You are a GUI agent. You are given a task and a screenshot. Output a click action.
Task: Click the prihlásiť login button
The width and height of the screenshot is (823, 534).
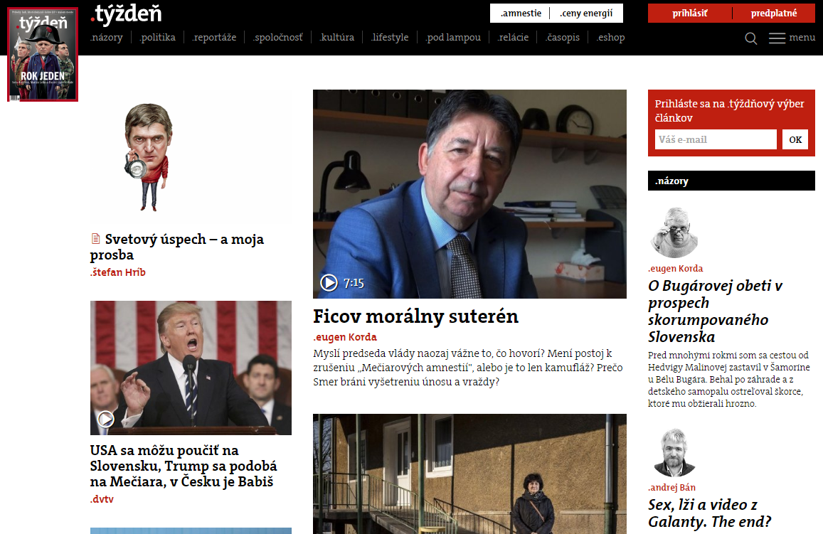[690, 13]
